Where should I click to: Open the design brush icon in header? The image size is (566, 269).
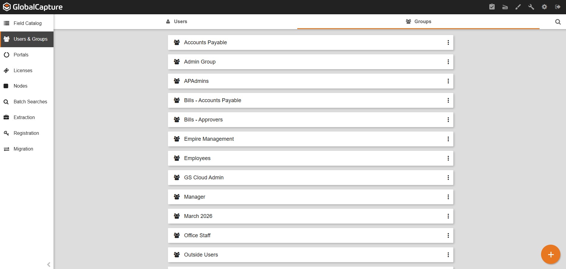(518, 7)
